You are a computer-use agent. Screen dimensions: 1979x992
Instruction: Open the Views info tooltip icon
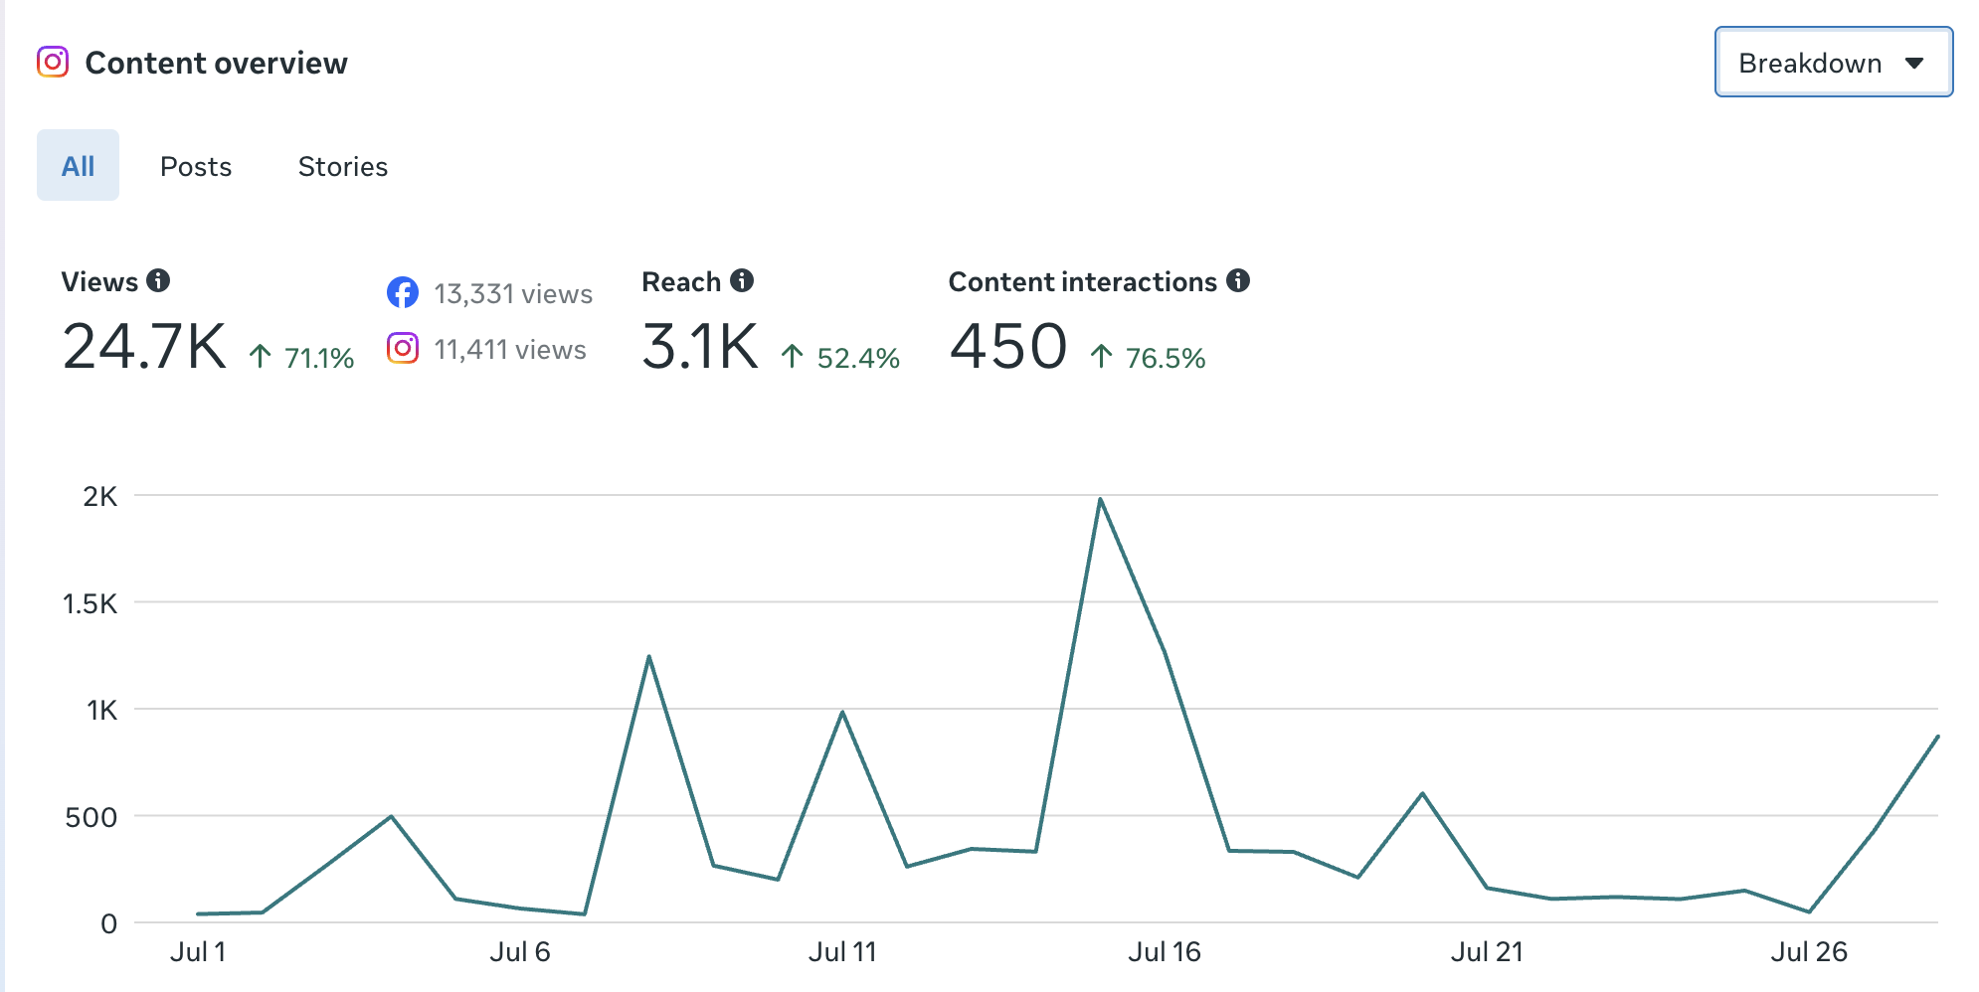point(158,280)
